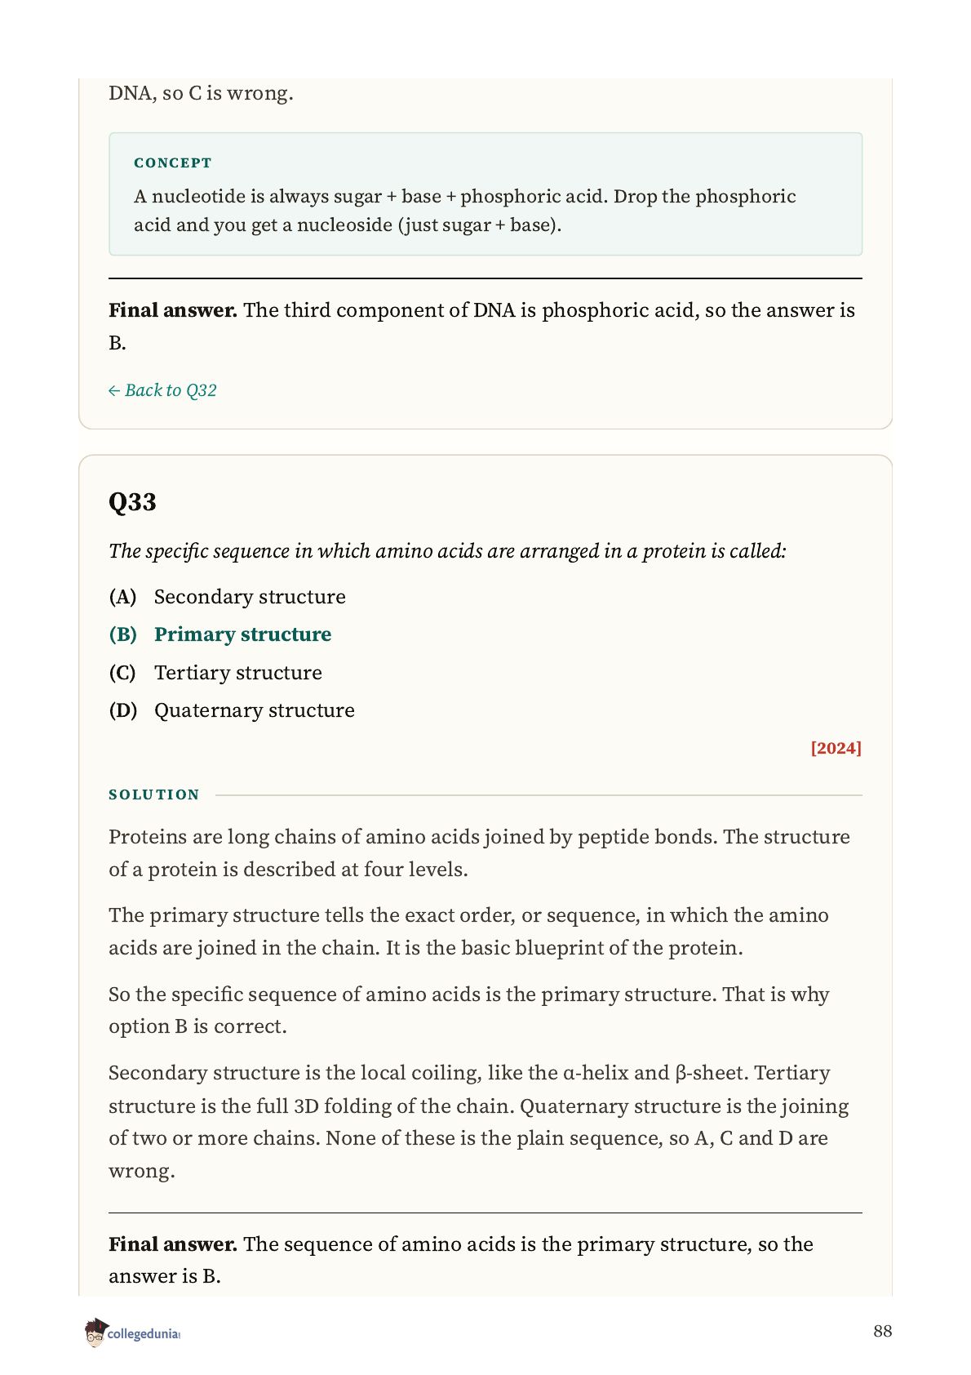Click the (D) option letter marker
This screenshot has width=971, height=1375.
point(122,710)
